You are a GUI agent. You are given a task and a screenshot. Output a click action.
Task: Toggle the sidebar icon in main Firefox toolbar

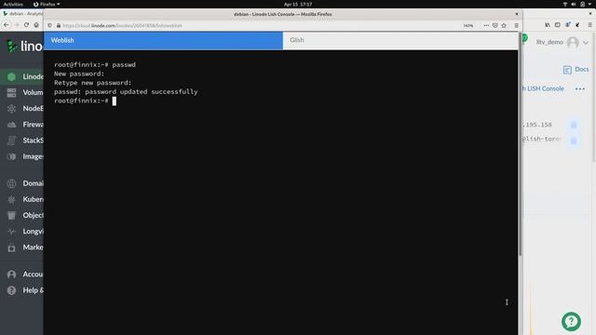tap(557, 25)
